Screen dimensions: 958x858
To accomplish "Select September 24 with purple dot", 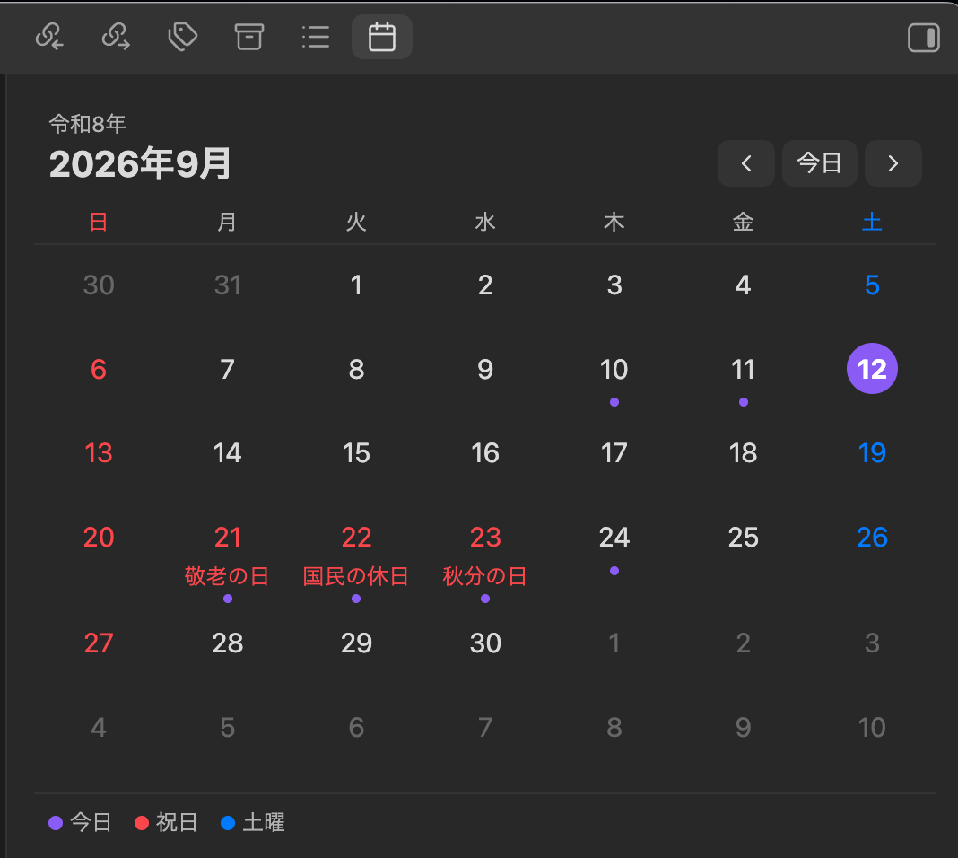I will coord(614,538).
